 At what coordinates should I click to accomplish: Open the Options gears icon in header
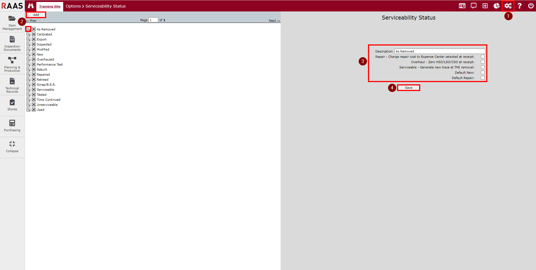click(508, 6)
